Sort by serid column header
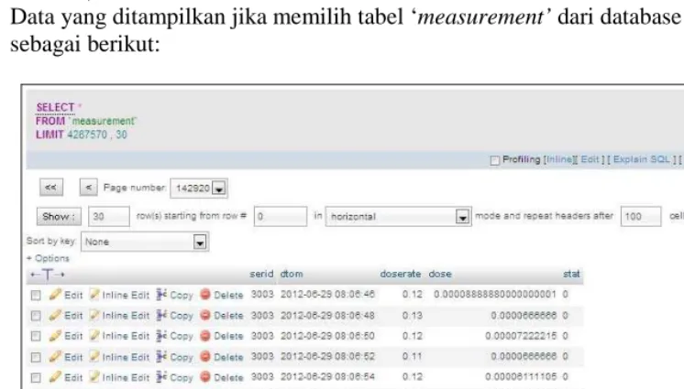Viewport: 684px width, 389px height. (x=261, y=274)
